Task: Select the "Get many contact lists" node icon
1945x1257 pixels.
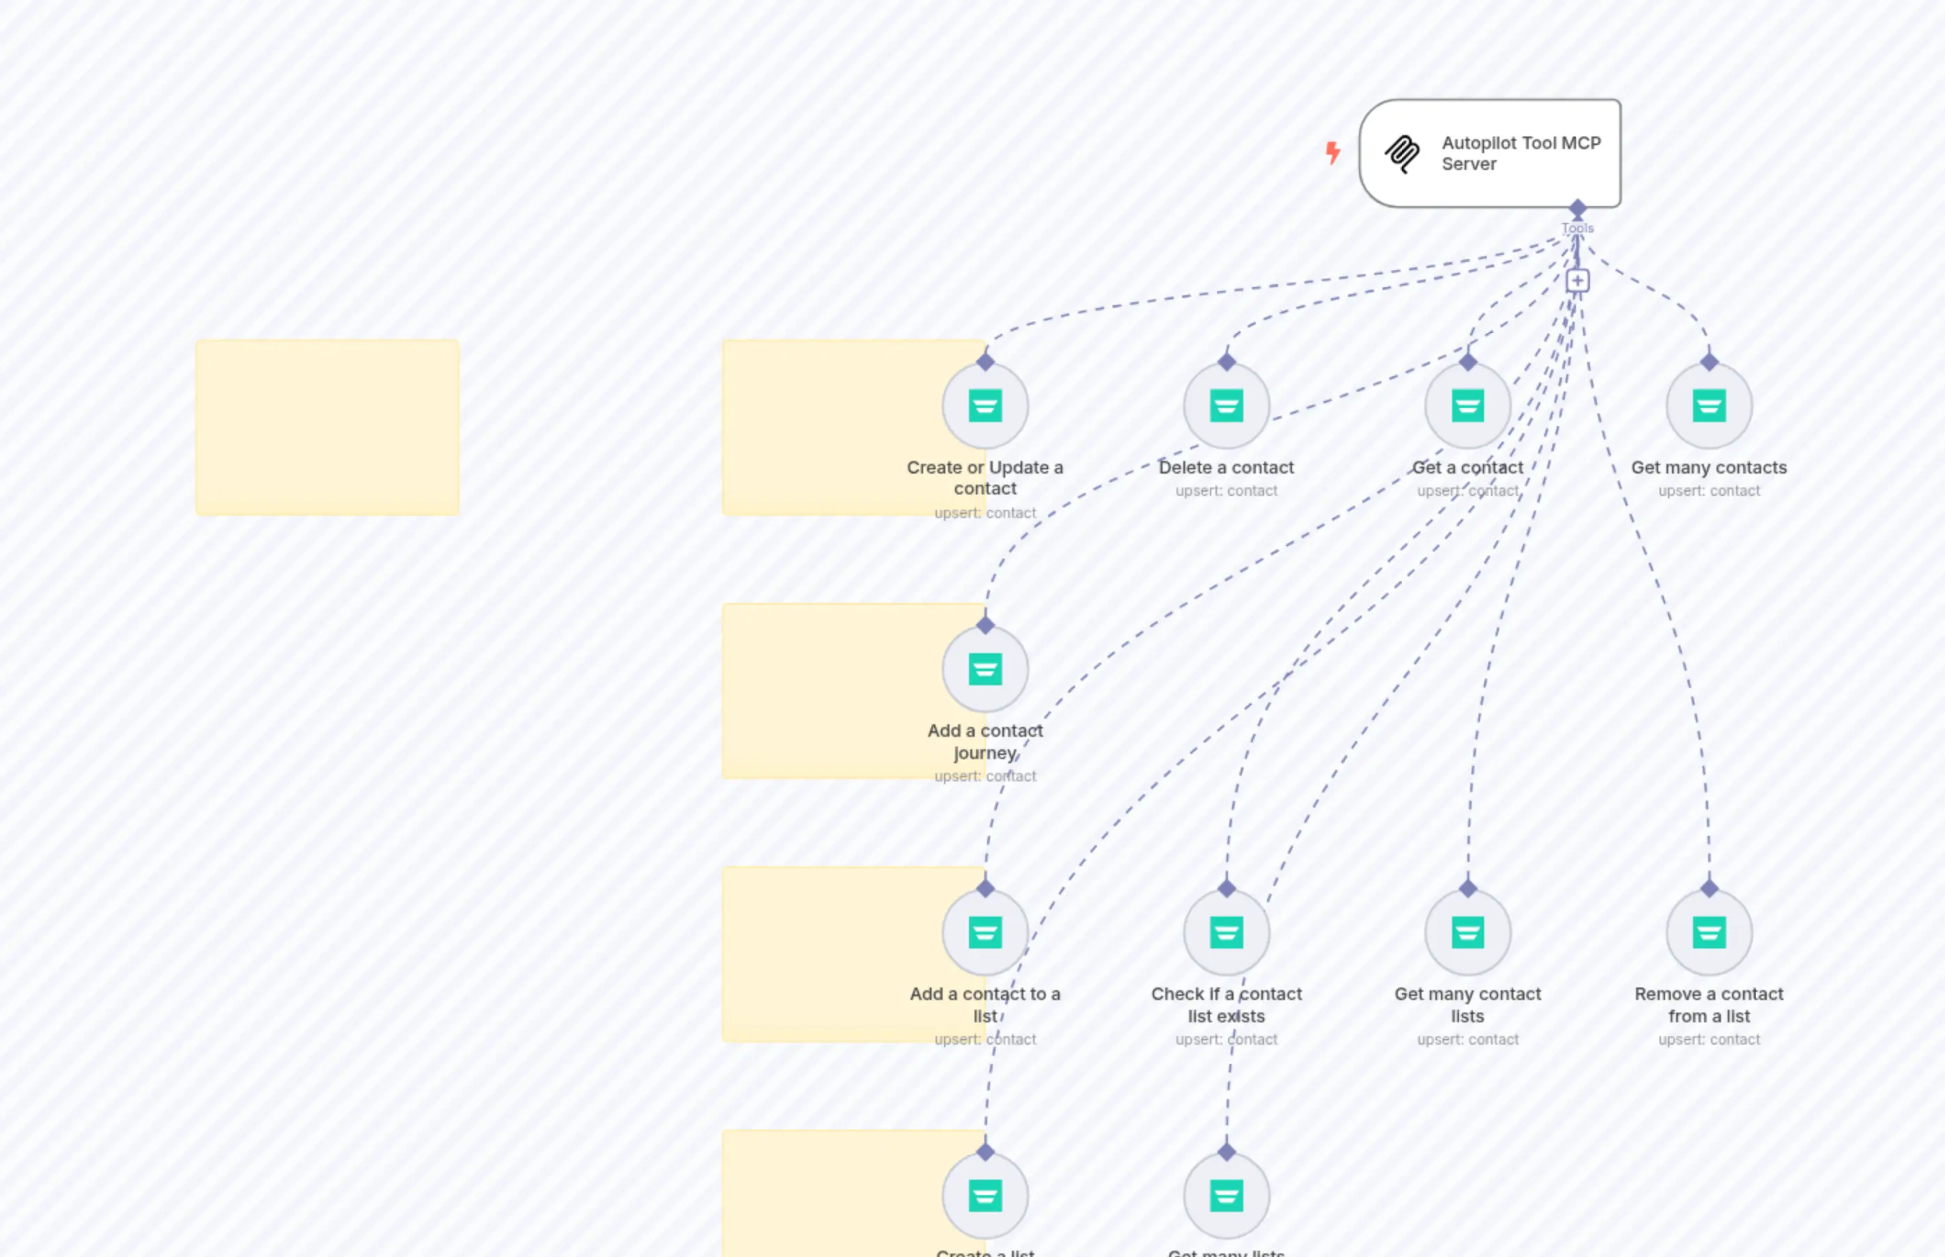Action: click(x=1467, y=932)
